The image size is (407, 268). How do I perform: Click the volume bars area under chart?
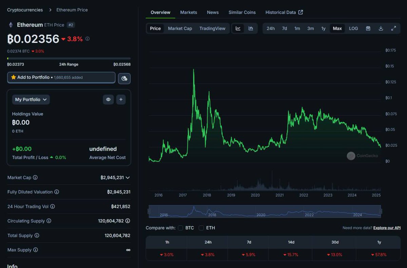point(265,181)
